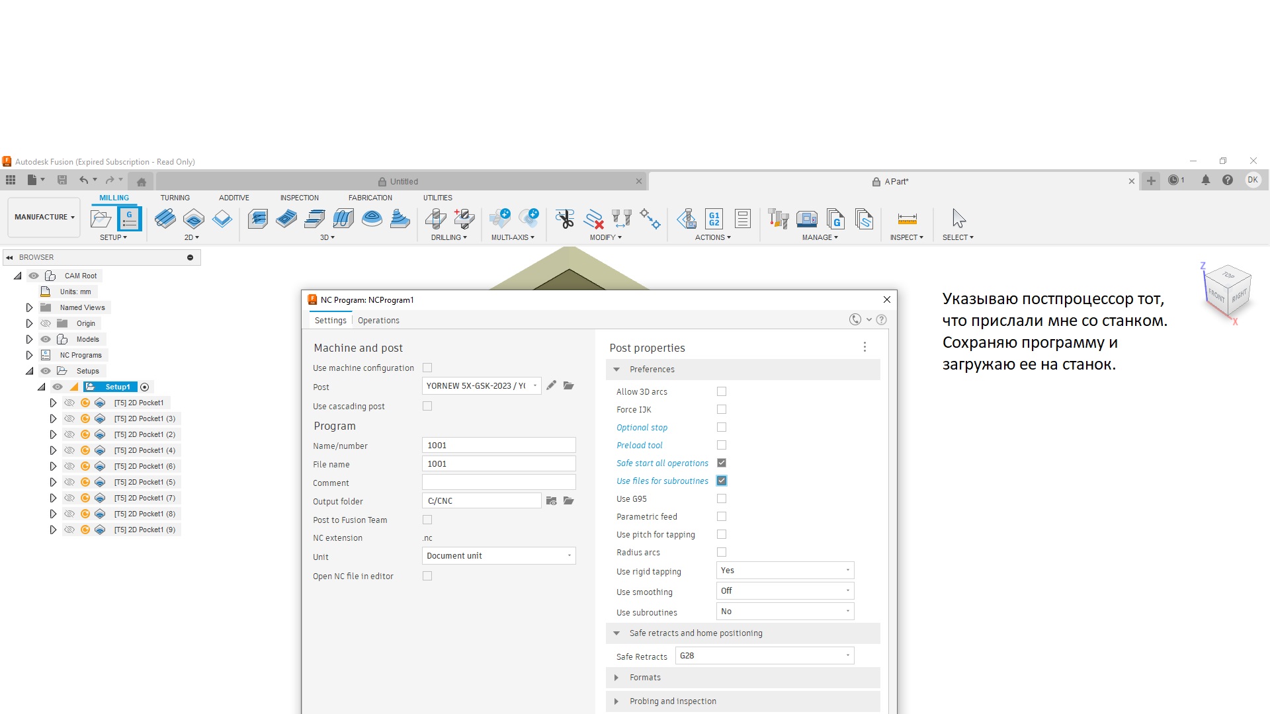The image size is (1270, 714).
Task: Open the Use smoothing dropdown
Action: click(785, 591)
